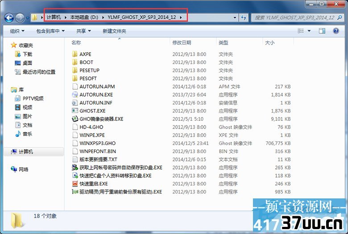Open the recent pages history dropdown
348x234 pixels.
click(28, 18)
